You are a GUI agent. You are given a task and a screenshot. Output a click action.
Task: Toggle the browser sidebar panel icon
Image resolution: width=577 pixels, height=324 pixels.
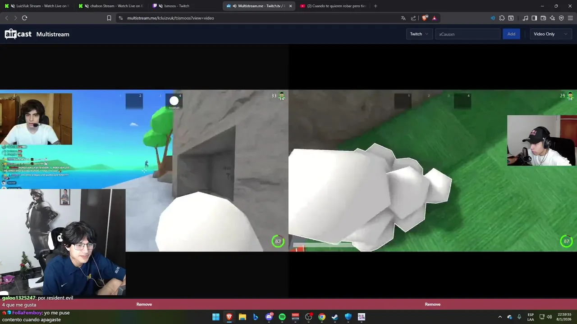[534, 18]
